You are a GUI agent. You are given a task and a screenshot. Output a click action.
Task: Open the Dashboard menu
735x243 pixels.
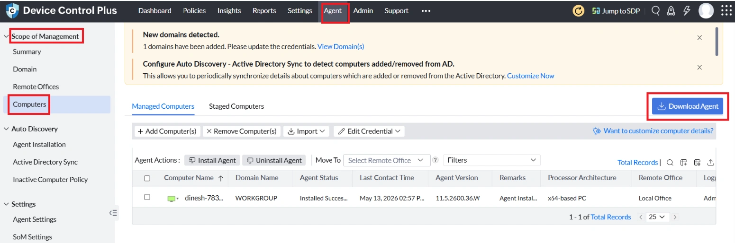coord(155,11)
